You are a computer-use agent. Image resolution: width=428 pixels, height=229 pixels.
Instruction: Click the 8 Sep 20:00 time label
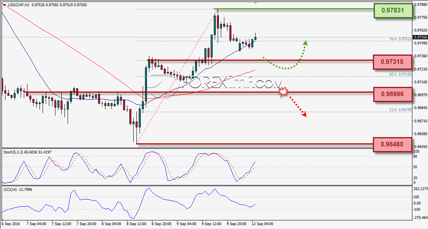161,224
